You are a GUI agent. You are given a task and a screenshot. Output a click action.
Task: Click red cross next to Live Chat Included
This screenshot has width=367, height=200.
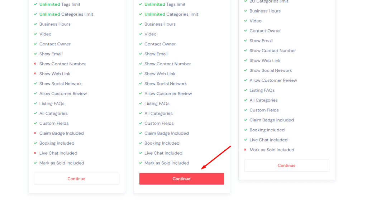35,153
